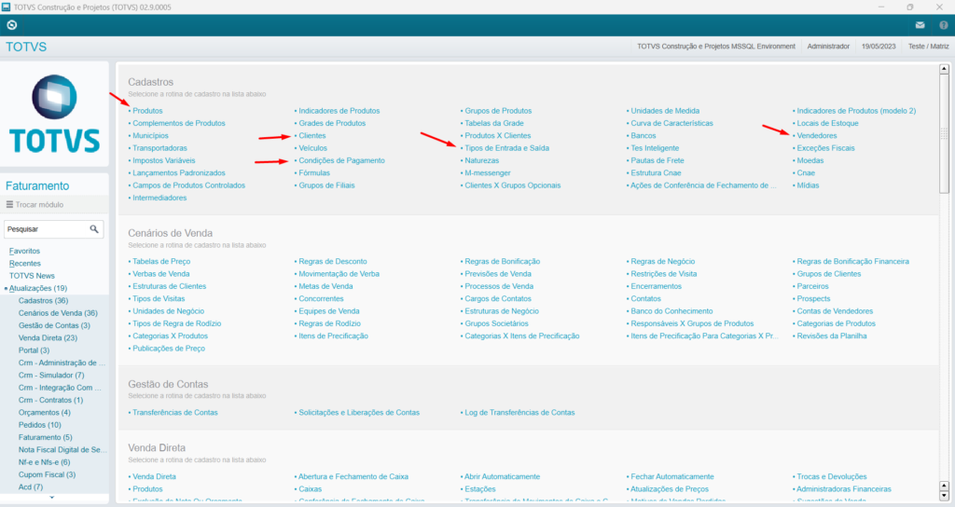Select Crm - Simulador (7) tree item
The image size is (955, 507).
[x=51, y=376]
